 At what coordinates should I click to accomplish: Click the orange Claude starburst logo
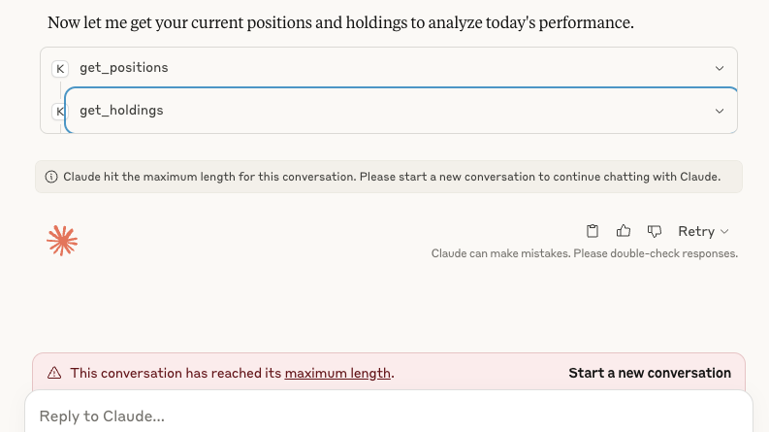coord(62,241)
